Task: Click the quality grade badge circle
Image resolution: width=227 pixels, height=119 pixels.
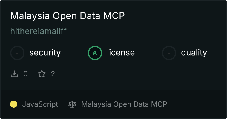Action: point(169,53)
